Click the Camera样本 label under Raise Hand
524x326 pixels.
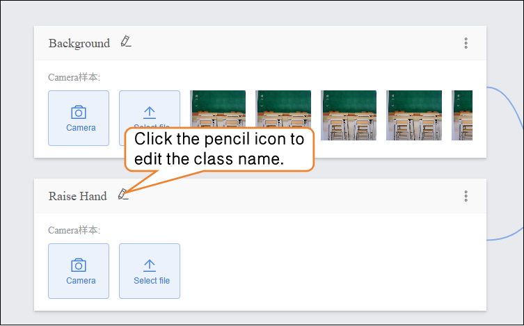pos(74,230)
